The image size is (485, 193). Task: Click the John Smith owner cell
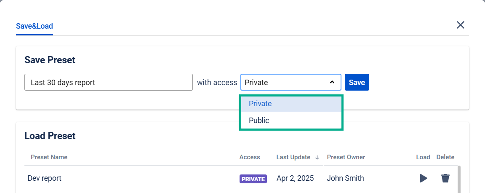(x=345, y=178)
